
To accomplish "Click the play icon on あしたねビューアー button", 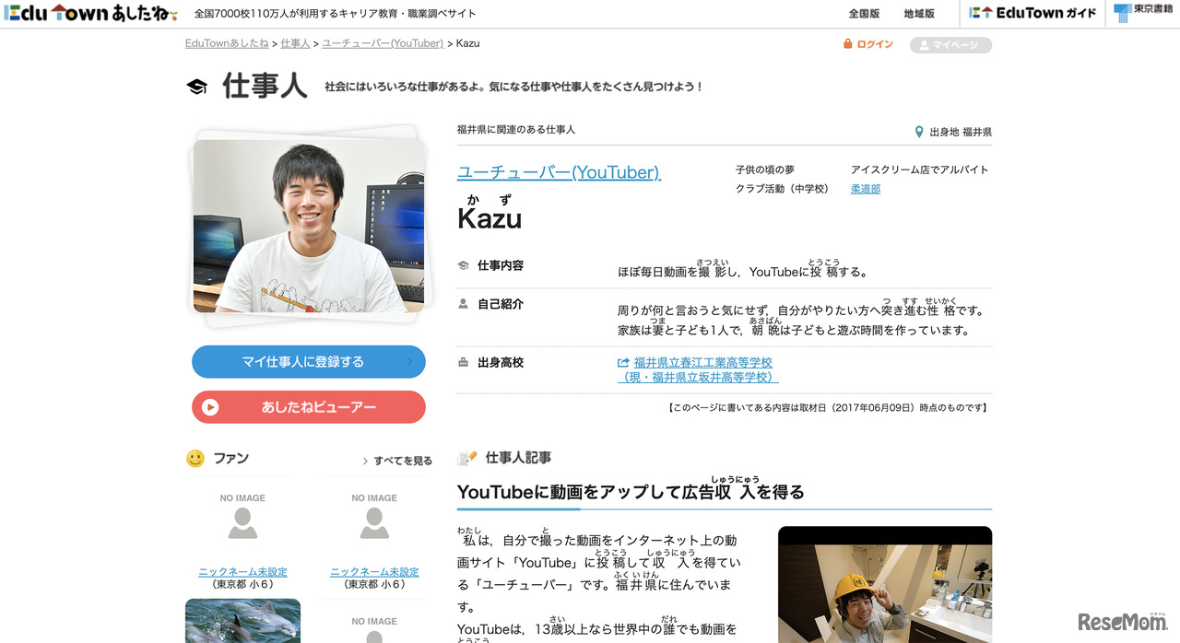I will [x=209, y=406].
